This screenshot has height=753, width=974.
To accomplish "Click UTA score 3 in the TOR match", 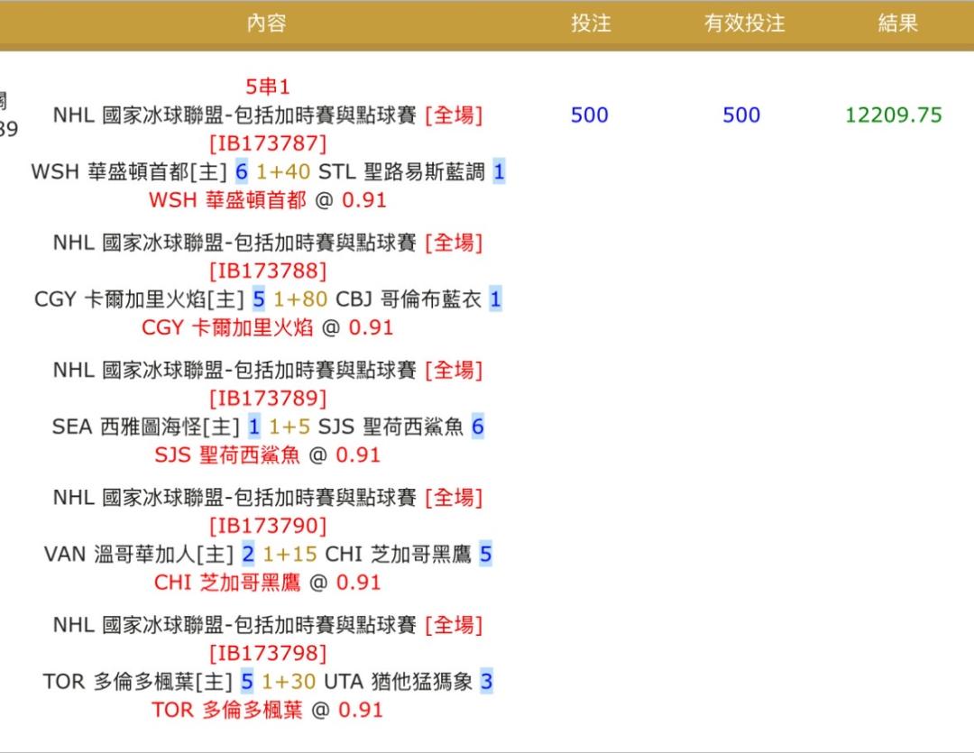I will click(x=486, y=682).
